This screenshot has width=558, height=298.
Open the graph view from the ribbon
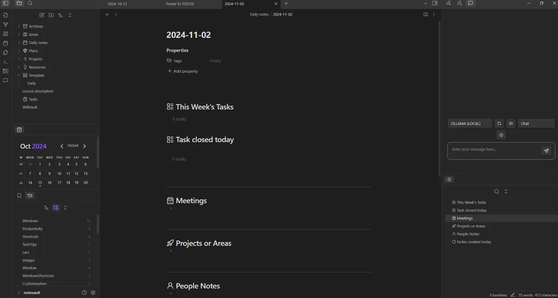(x=6, y=25)
